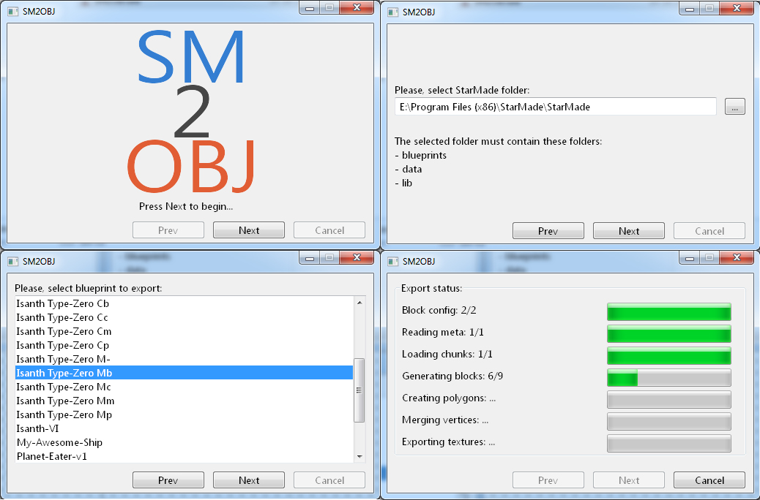This screenshot has width=760, height=500.
Task: Click the Loading chunks progress bar
Action: coord(669,355)
